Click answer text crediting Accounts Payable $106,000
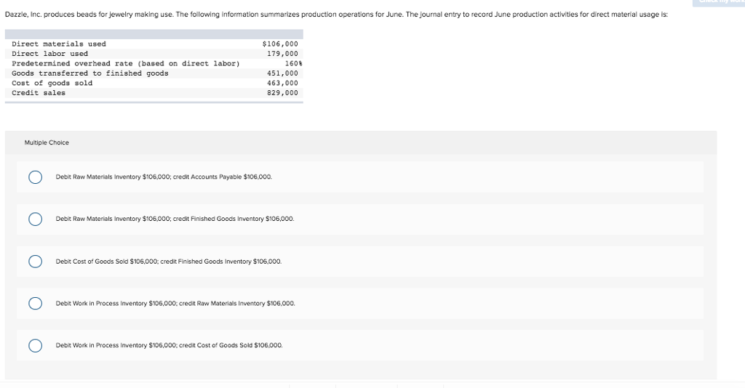This screenshot has width=745, height=388. click(x=164, y=177)
